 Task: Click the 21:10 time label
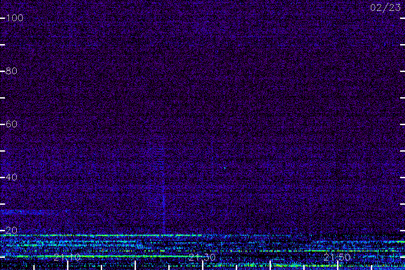click(x=67, y=257)
